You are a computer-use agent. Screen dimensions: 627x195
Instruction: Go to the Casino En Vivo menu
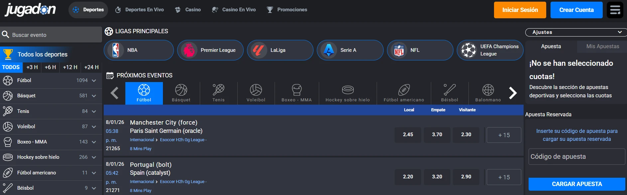[x=234, y=10]
